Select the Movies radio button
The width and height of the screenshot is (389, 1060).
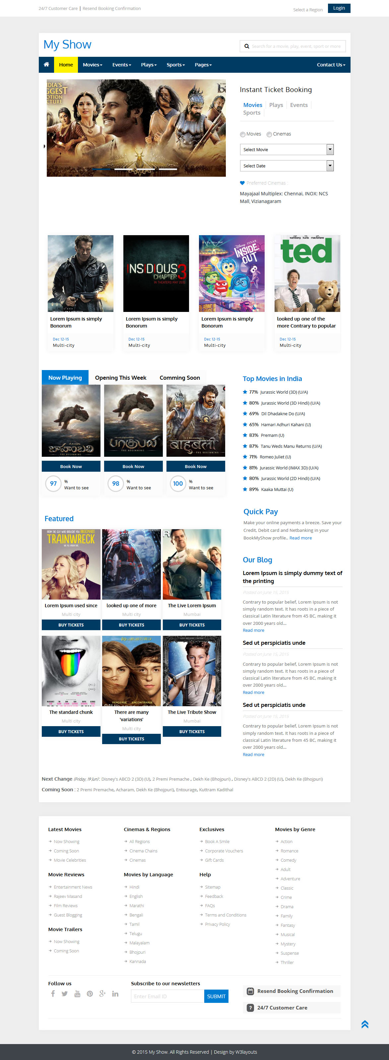[243, 135]
